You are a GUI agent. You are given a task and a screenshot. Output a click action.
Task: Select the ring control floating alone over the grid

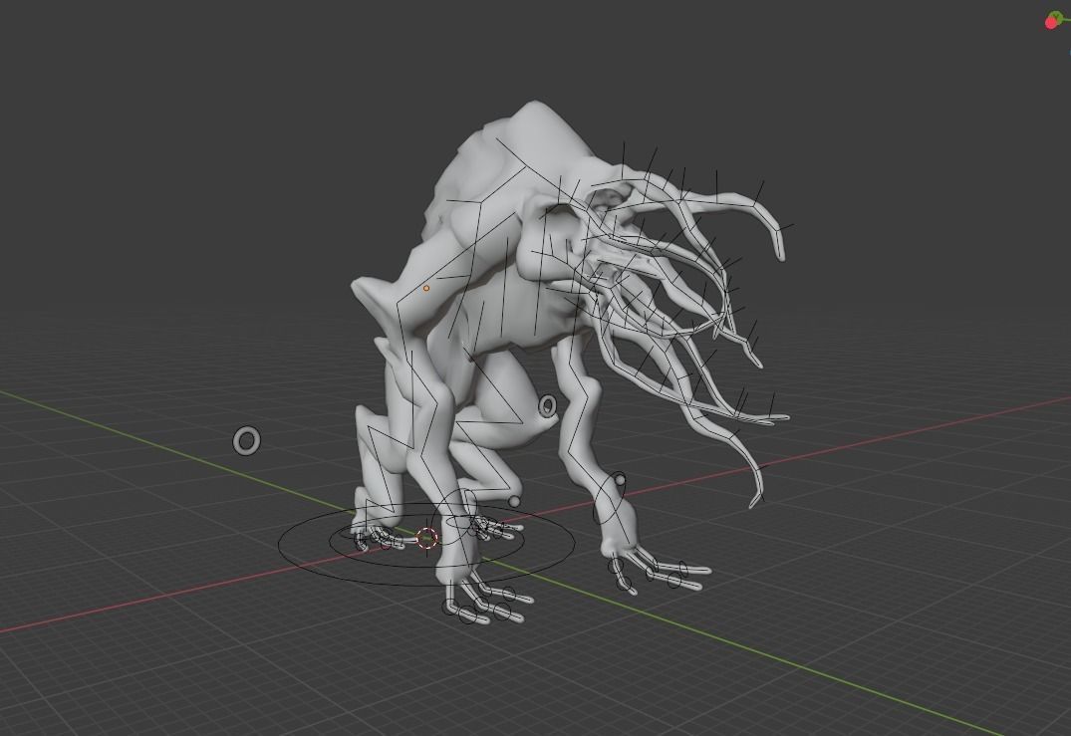[246, 441]
